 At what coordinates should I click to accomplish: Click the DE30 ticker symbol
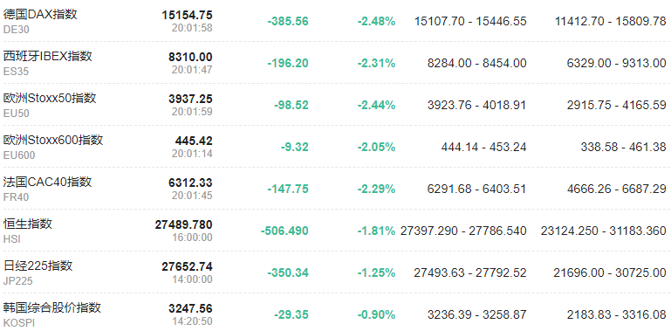[x=17, y=30]
